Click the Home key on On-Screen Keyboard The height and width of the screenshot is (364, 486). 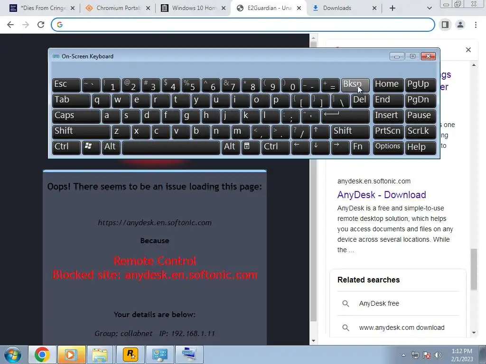click(388, 85)
